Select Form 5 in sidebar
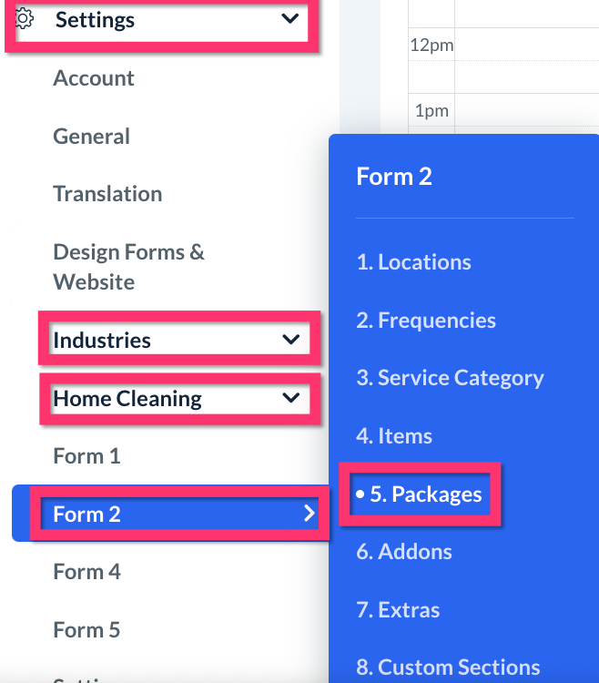The image size is (599, 683). pyautogui.click(x=86, y=630)
